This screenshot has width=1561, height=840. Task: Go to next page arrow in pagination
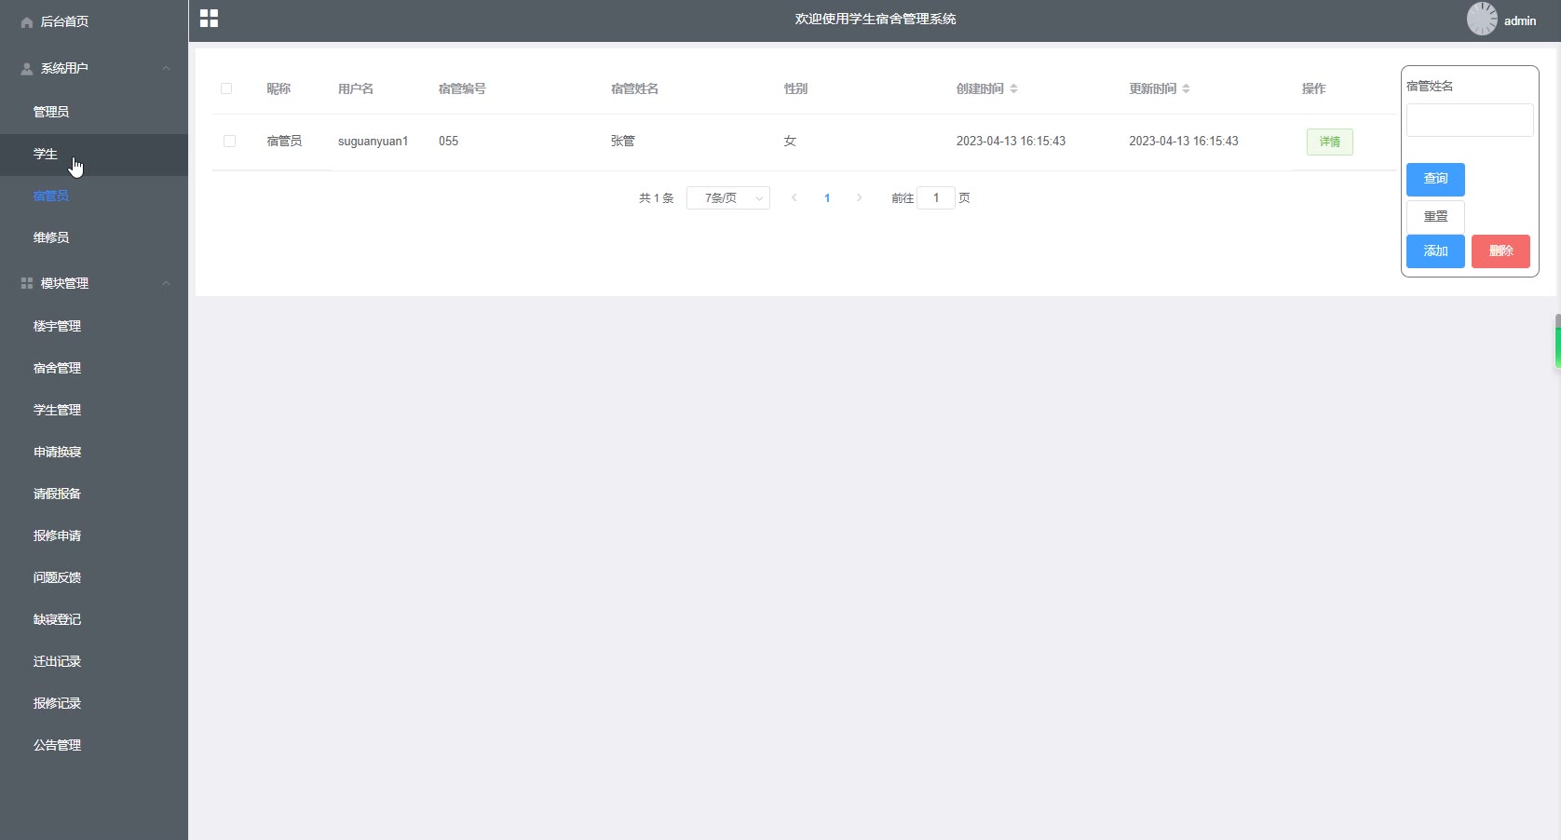tap(859, 197)
